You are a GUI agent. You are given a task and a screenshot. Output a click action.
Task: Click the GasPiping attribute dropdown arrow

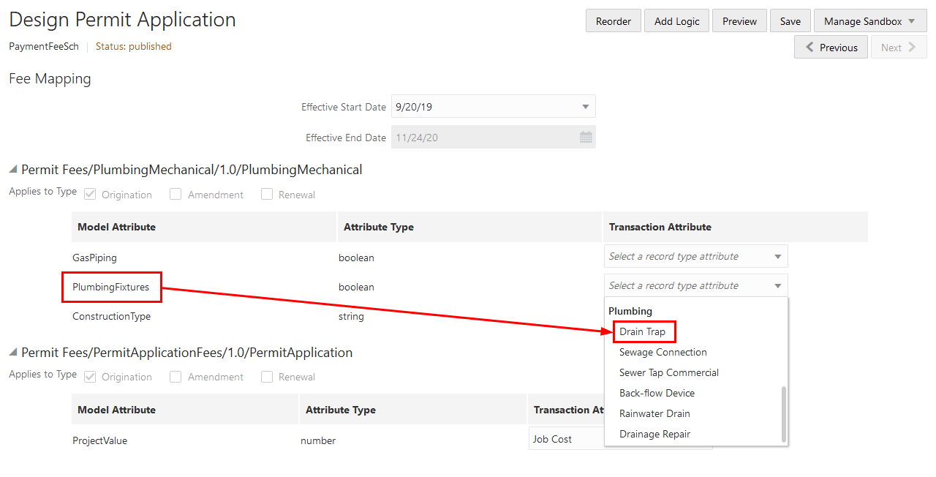tap(777, 256)
